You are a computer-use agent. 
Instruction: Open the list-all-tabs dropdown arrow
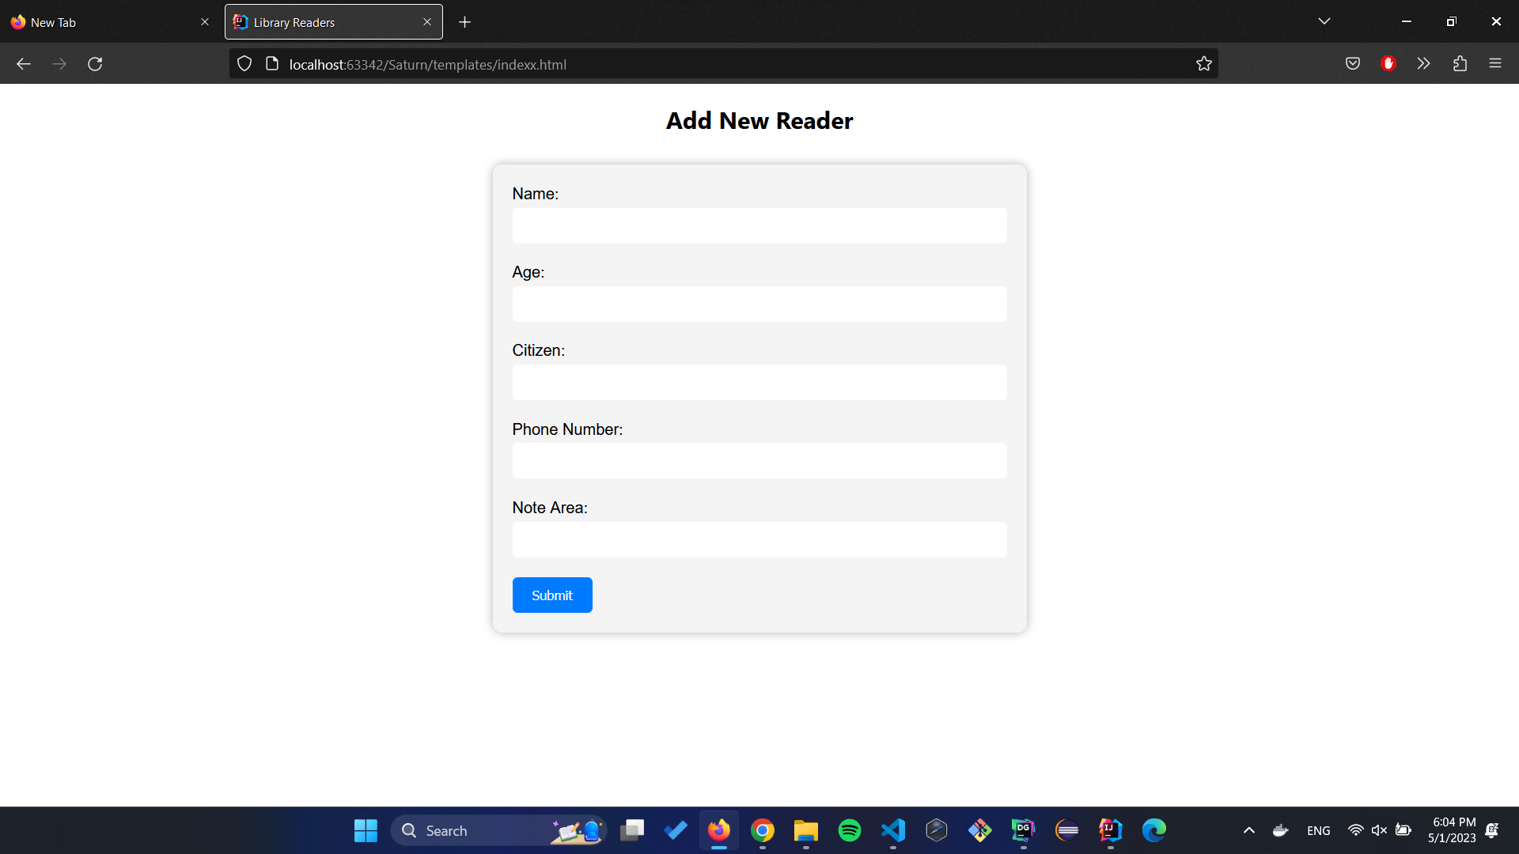click(x=1324, y=21)
